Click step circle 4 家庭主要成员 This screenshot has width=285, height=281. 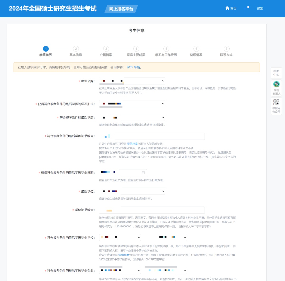pos(136,49)
